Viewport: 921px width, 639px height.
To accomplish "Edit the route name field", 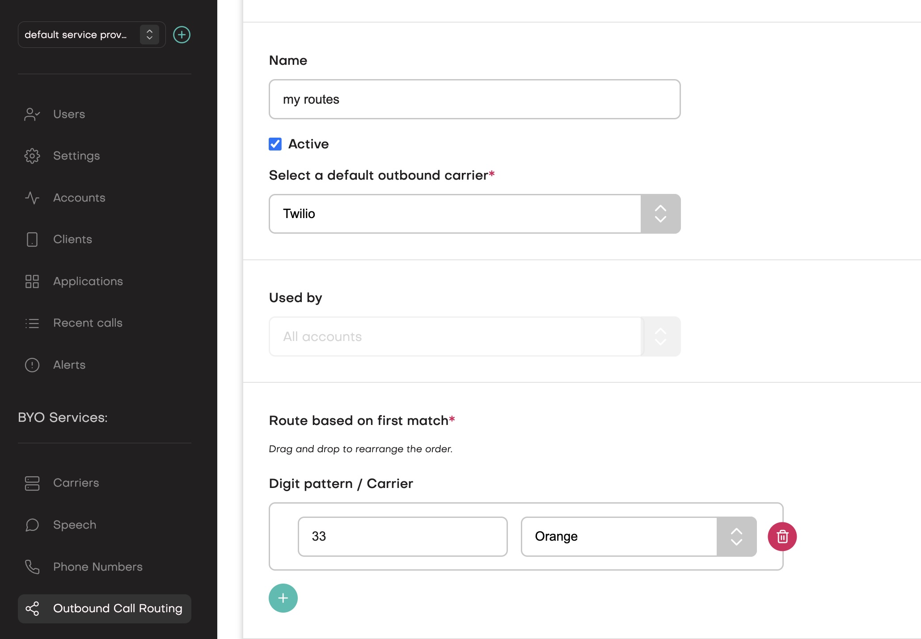I will point(474,99).
